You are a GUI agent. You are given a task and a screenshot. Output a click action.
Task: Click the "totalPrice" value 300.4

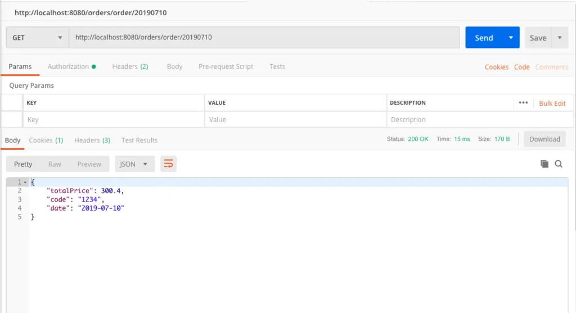pyautogui.click(x=111, y=190)
